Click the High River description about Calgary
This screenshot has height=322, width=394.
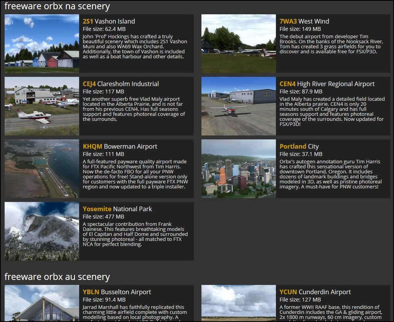click(x=332, y=112)
